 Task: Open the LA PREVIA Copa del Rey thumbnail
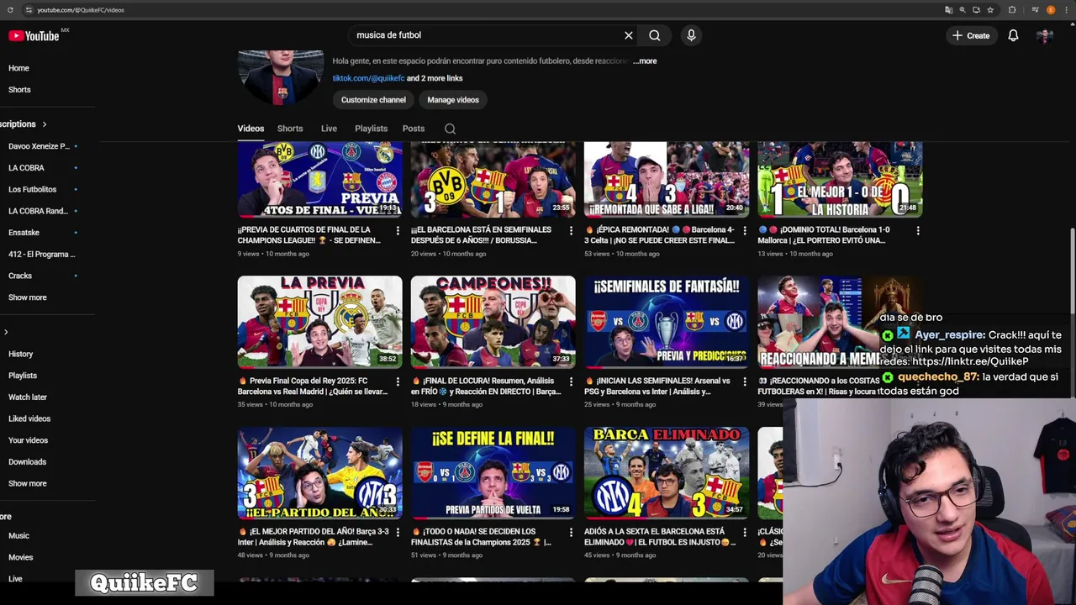[319, 322]
